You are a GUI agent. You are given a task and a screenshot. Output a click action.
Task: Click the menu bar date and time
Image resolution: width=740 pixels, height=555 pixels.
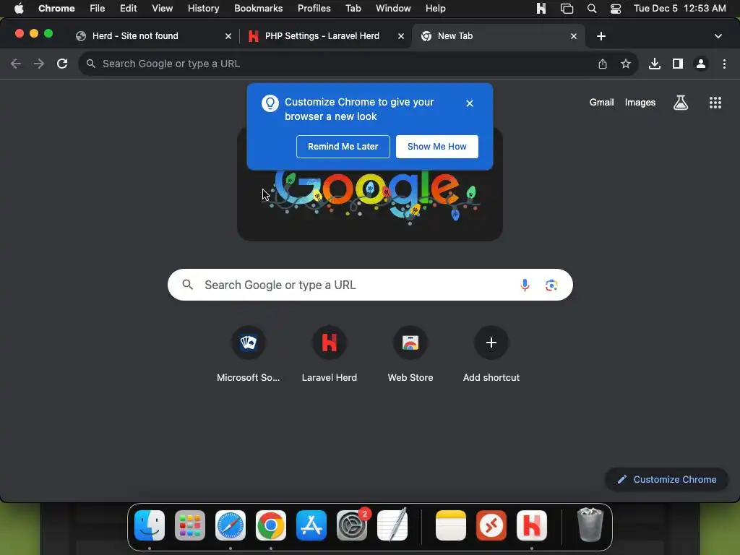pos(679,9)
